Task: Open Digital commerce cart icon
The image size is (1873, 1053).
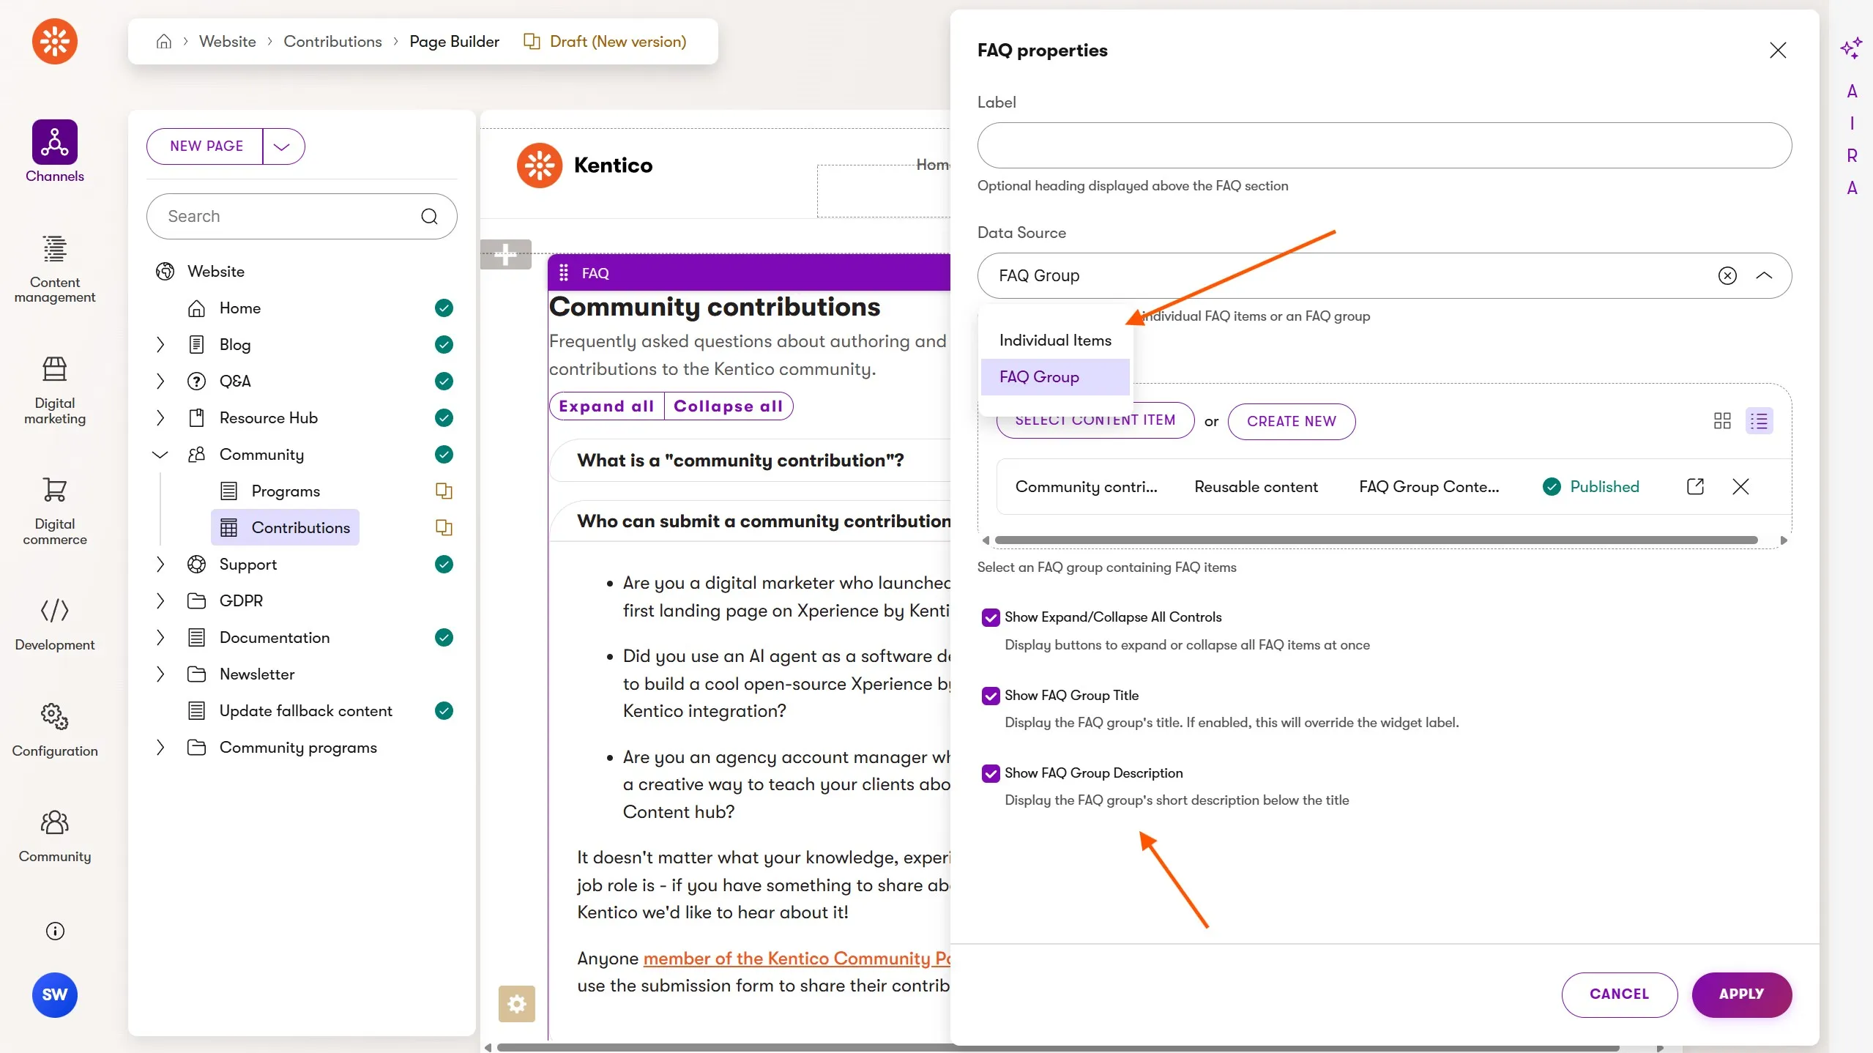Action: click(x=54, y=489)
